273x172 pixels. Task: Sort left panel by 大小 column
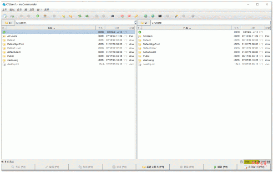(100, 28)
